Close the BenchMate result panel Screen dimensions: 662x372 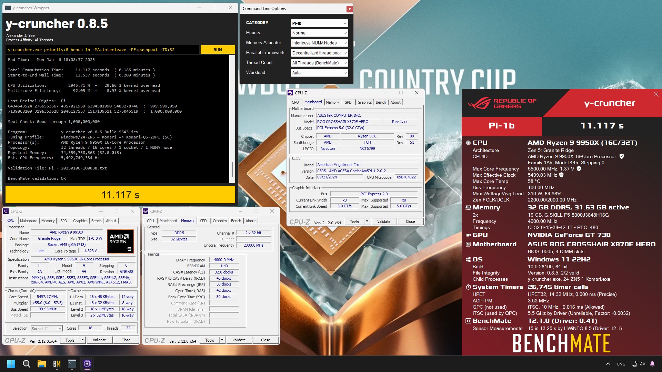click(656, 94)
